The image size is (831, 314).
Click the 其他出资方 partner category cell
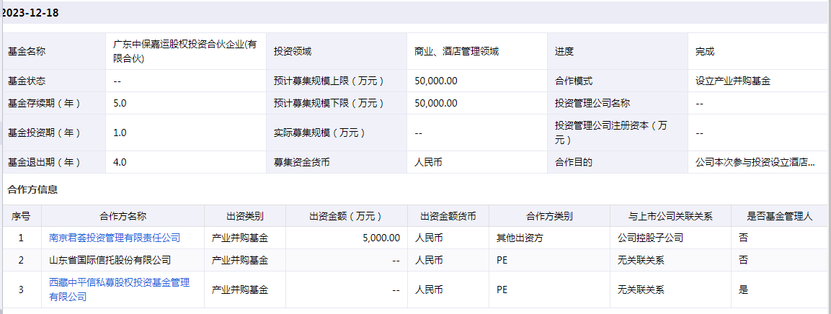520,238
